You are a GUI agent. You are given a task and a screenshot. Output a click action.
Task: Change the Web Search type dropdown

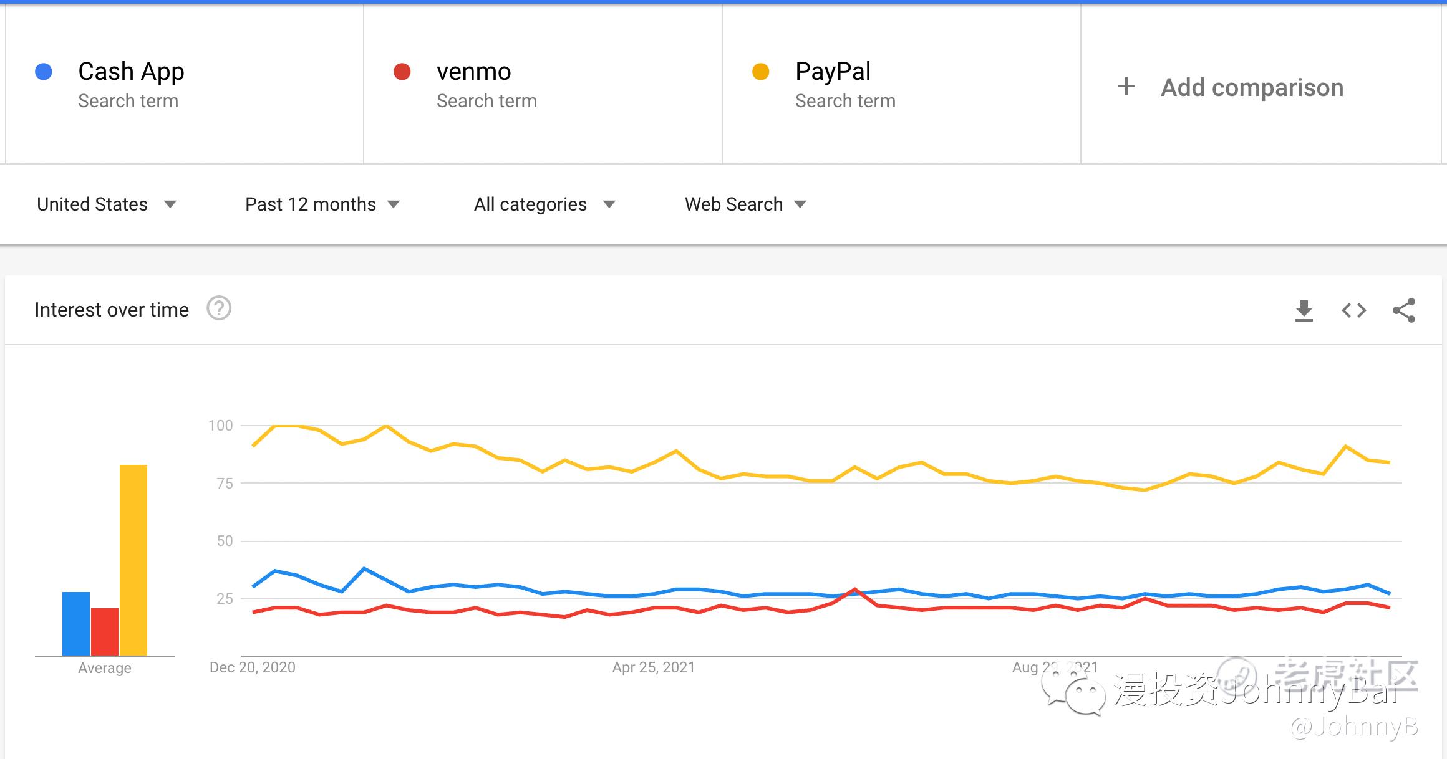(745, 204)
